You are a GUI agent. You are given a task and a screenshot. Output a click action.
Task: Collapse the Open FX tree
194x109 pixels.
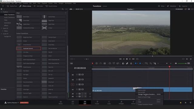(x=2, y=28)
